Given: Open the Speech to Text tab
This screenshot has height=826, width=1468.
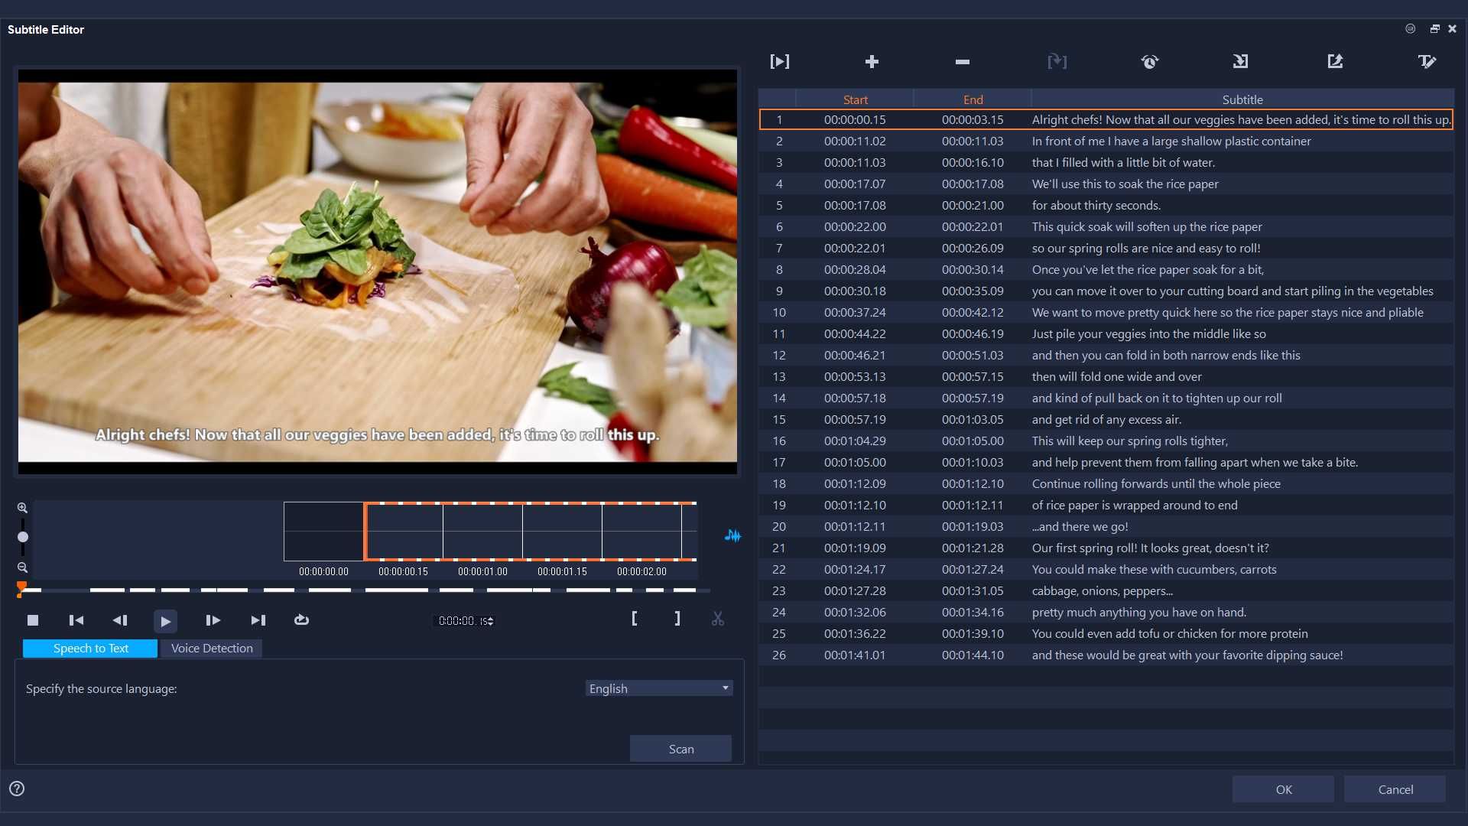Looking at the screenshot, I should 89,648.
